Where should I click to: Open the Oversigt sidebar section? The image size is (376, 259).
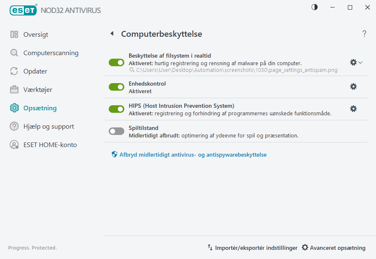click(36, 34)
